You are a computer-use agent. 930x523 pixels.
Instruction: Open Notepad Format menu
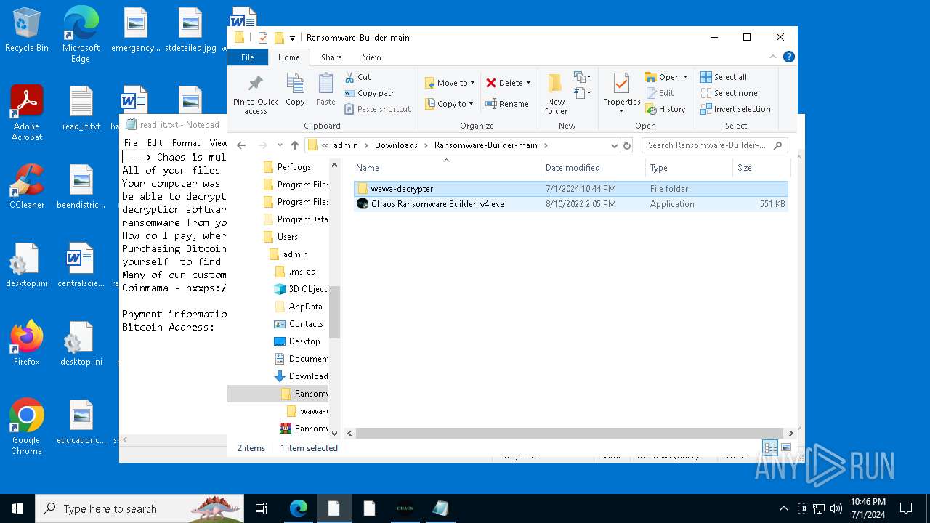click(x=186, y=143)
